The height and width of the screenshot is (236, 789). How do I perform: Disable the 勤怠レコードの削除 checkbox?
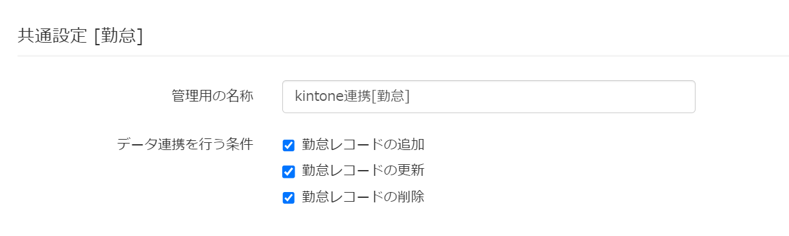[289, 198]
